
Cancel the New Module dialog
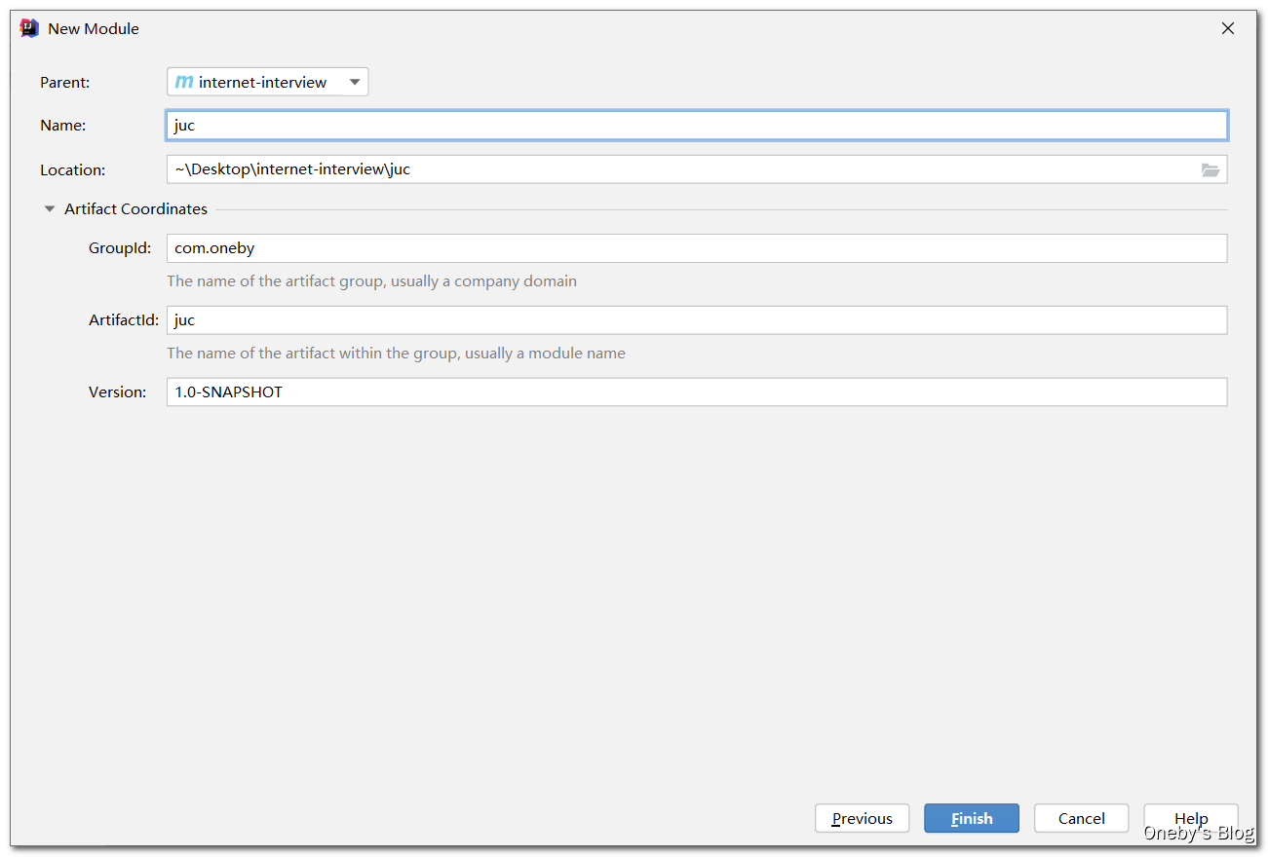coord(1082,818)
